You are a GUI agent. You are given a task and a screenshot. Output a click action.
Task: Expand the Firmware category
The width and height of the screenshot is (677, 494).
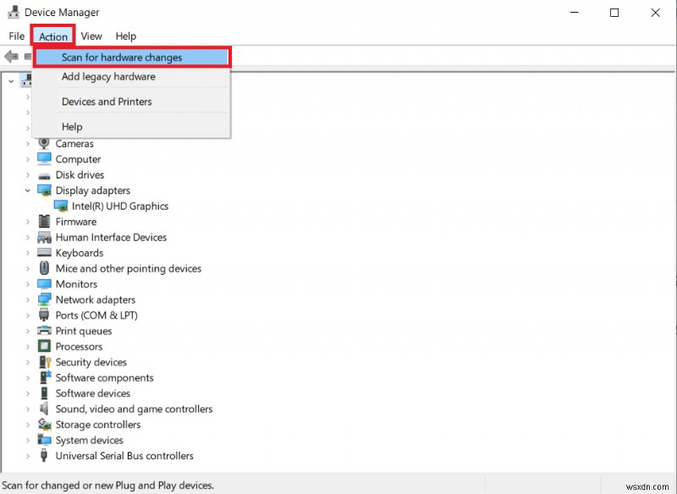(28, 222)
